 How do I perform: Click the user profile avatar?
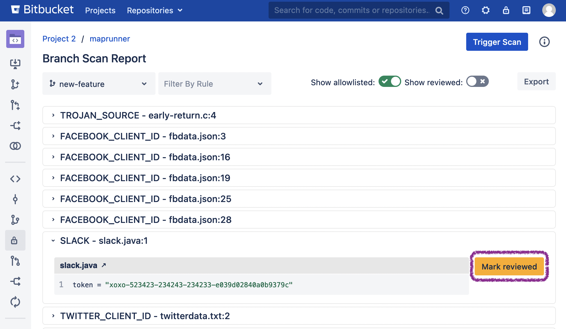pyautogui.click(x=549, y=10)
